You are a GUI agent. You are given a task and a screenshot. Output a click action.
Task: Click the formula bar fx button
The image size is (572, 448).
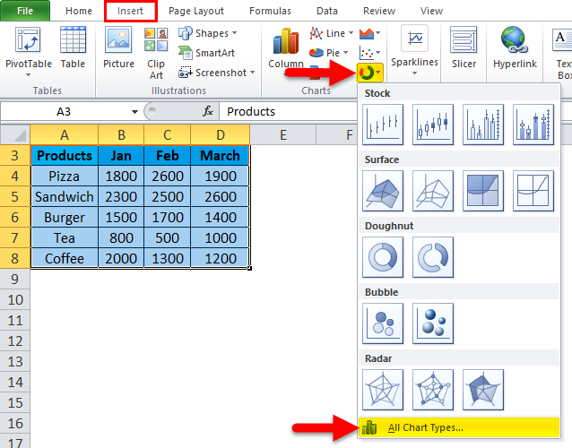coord(208,111)
